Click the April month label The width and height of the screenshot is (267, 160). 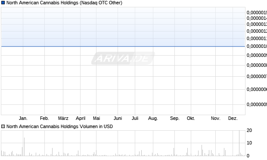tap(81, 118)
